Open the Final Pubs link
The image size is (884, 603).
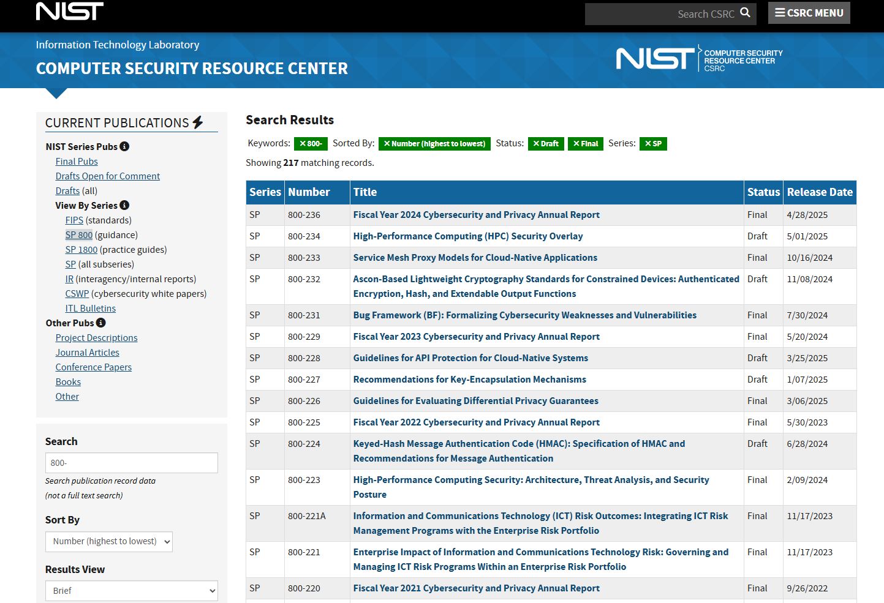click(77, 161)
